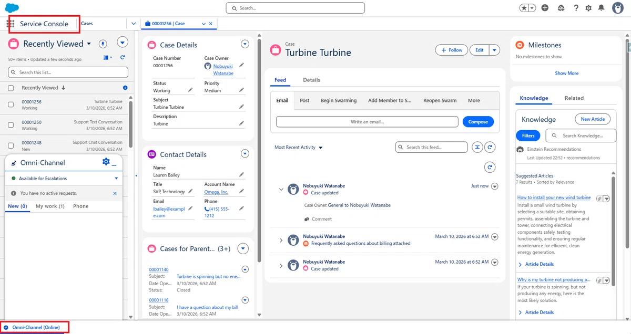Expand the billing questions feed item
Screen dimensions: 631x334
(x=281, y=241)
